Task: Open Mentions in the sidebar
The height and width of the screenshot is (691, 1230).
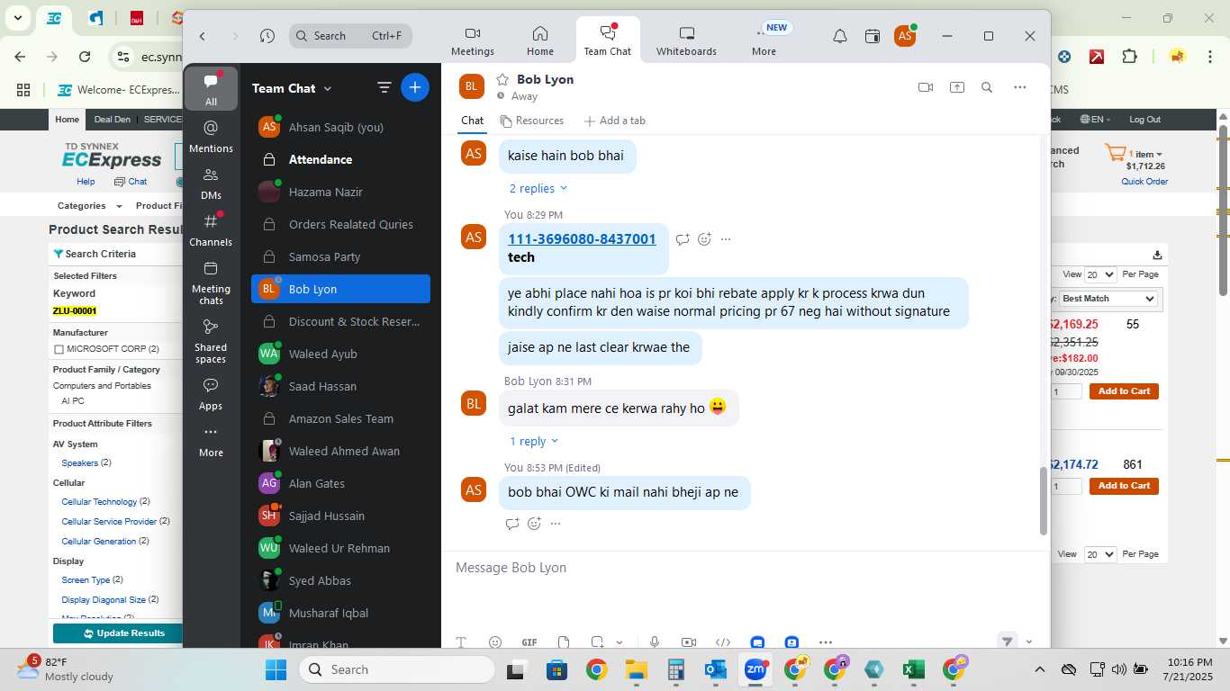Action: (x=211, y=136)
